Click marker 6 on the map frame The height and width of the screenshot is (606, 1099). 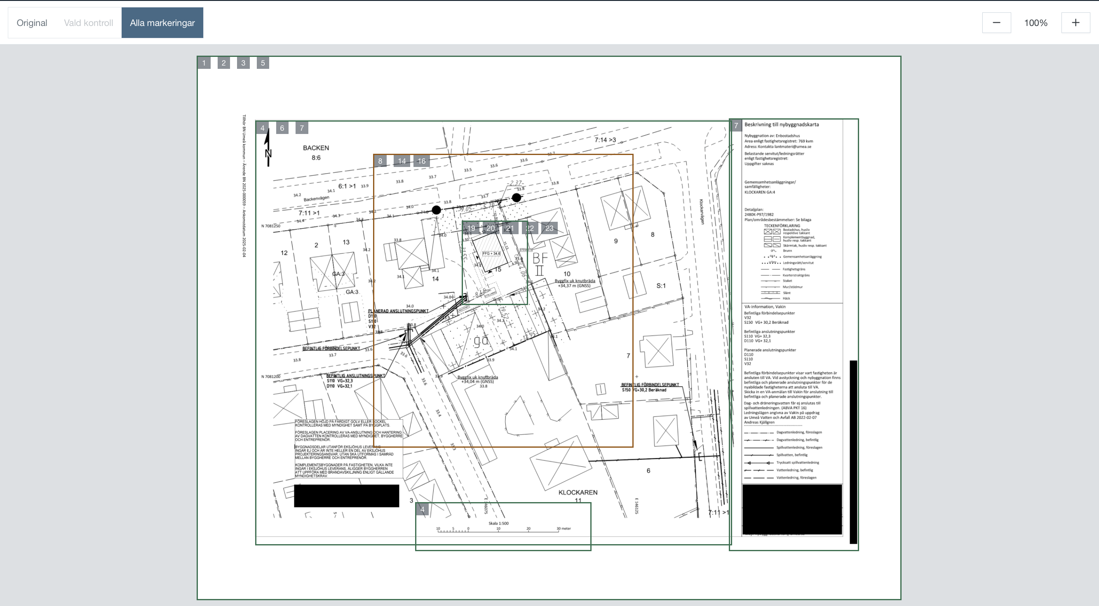click(282, 128)
